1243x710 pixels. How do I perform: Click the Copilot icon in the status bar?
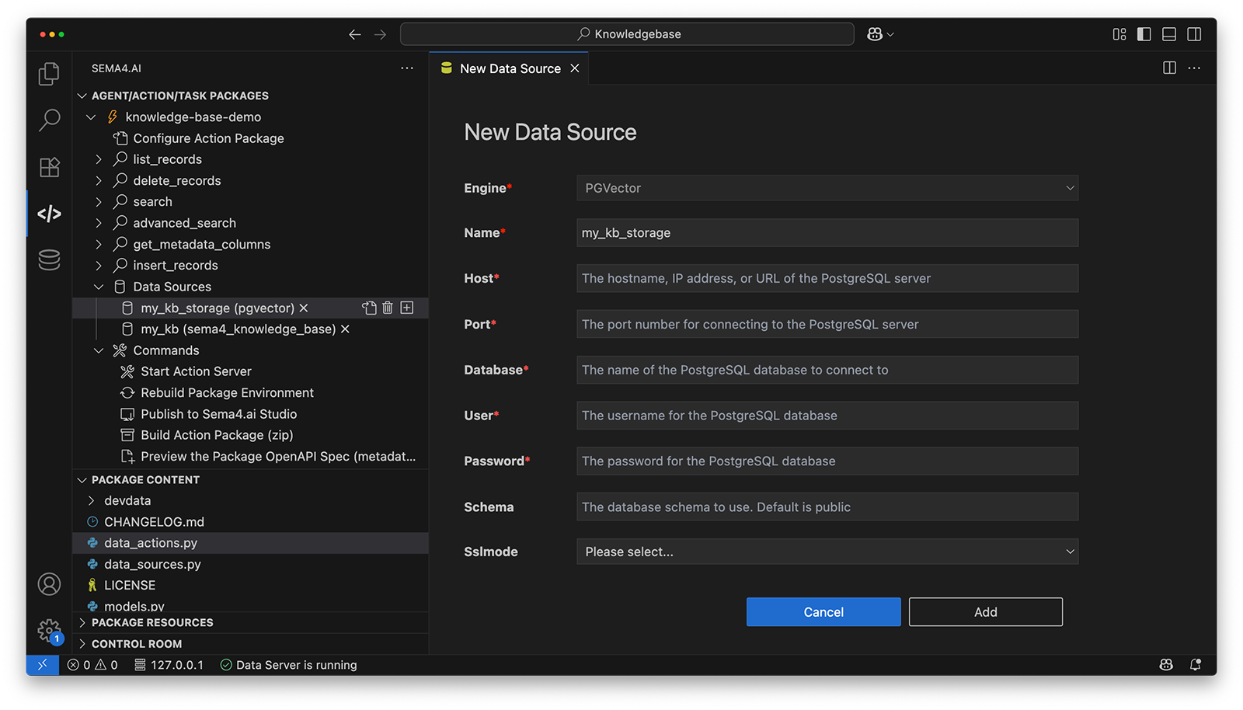tap(1166, 665)
